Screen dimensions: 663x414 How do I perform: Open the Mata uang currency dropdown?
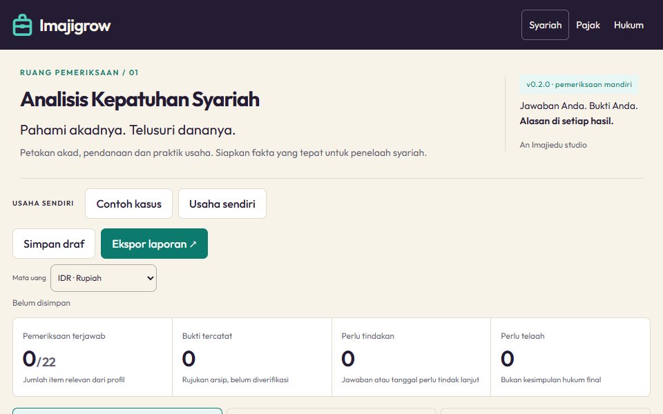pyautogui.click(x=104, y=278)
